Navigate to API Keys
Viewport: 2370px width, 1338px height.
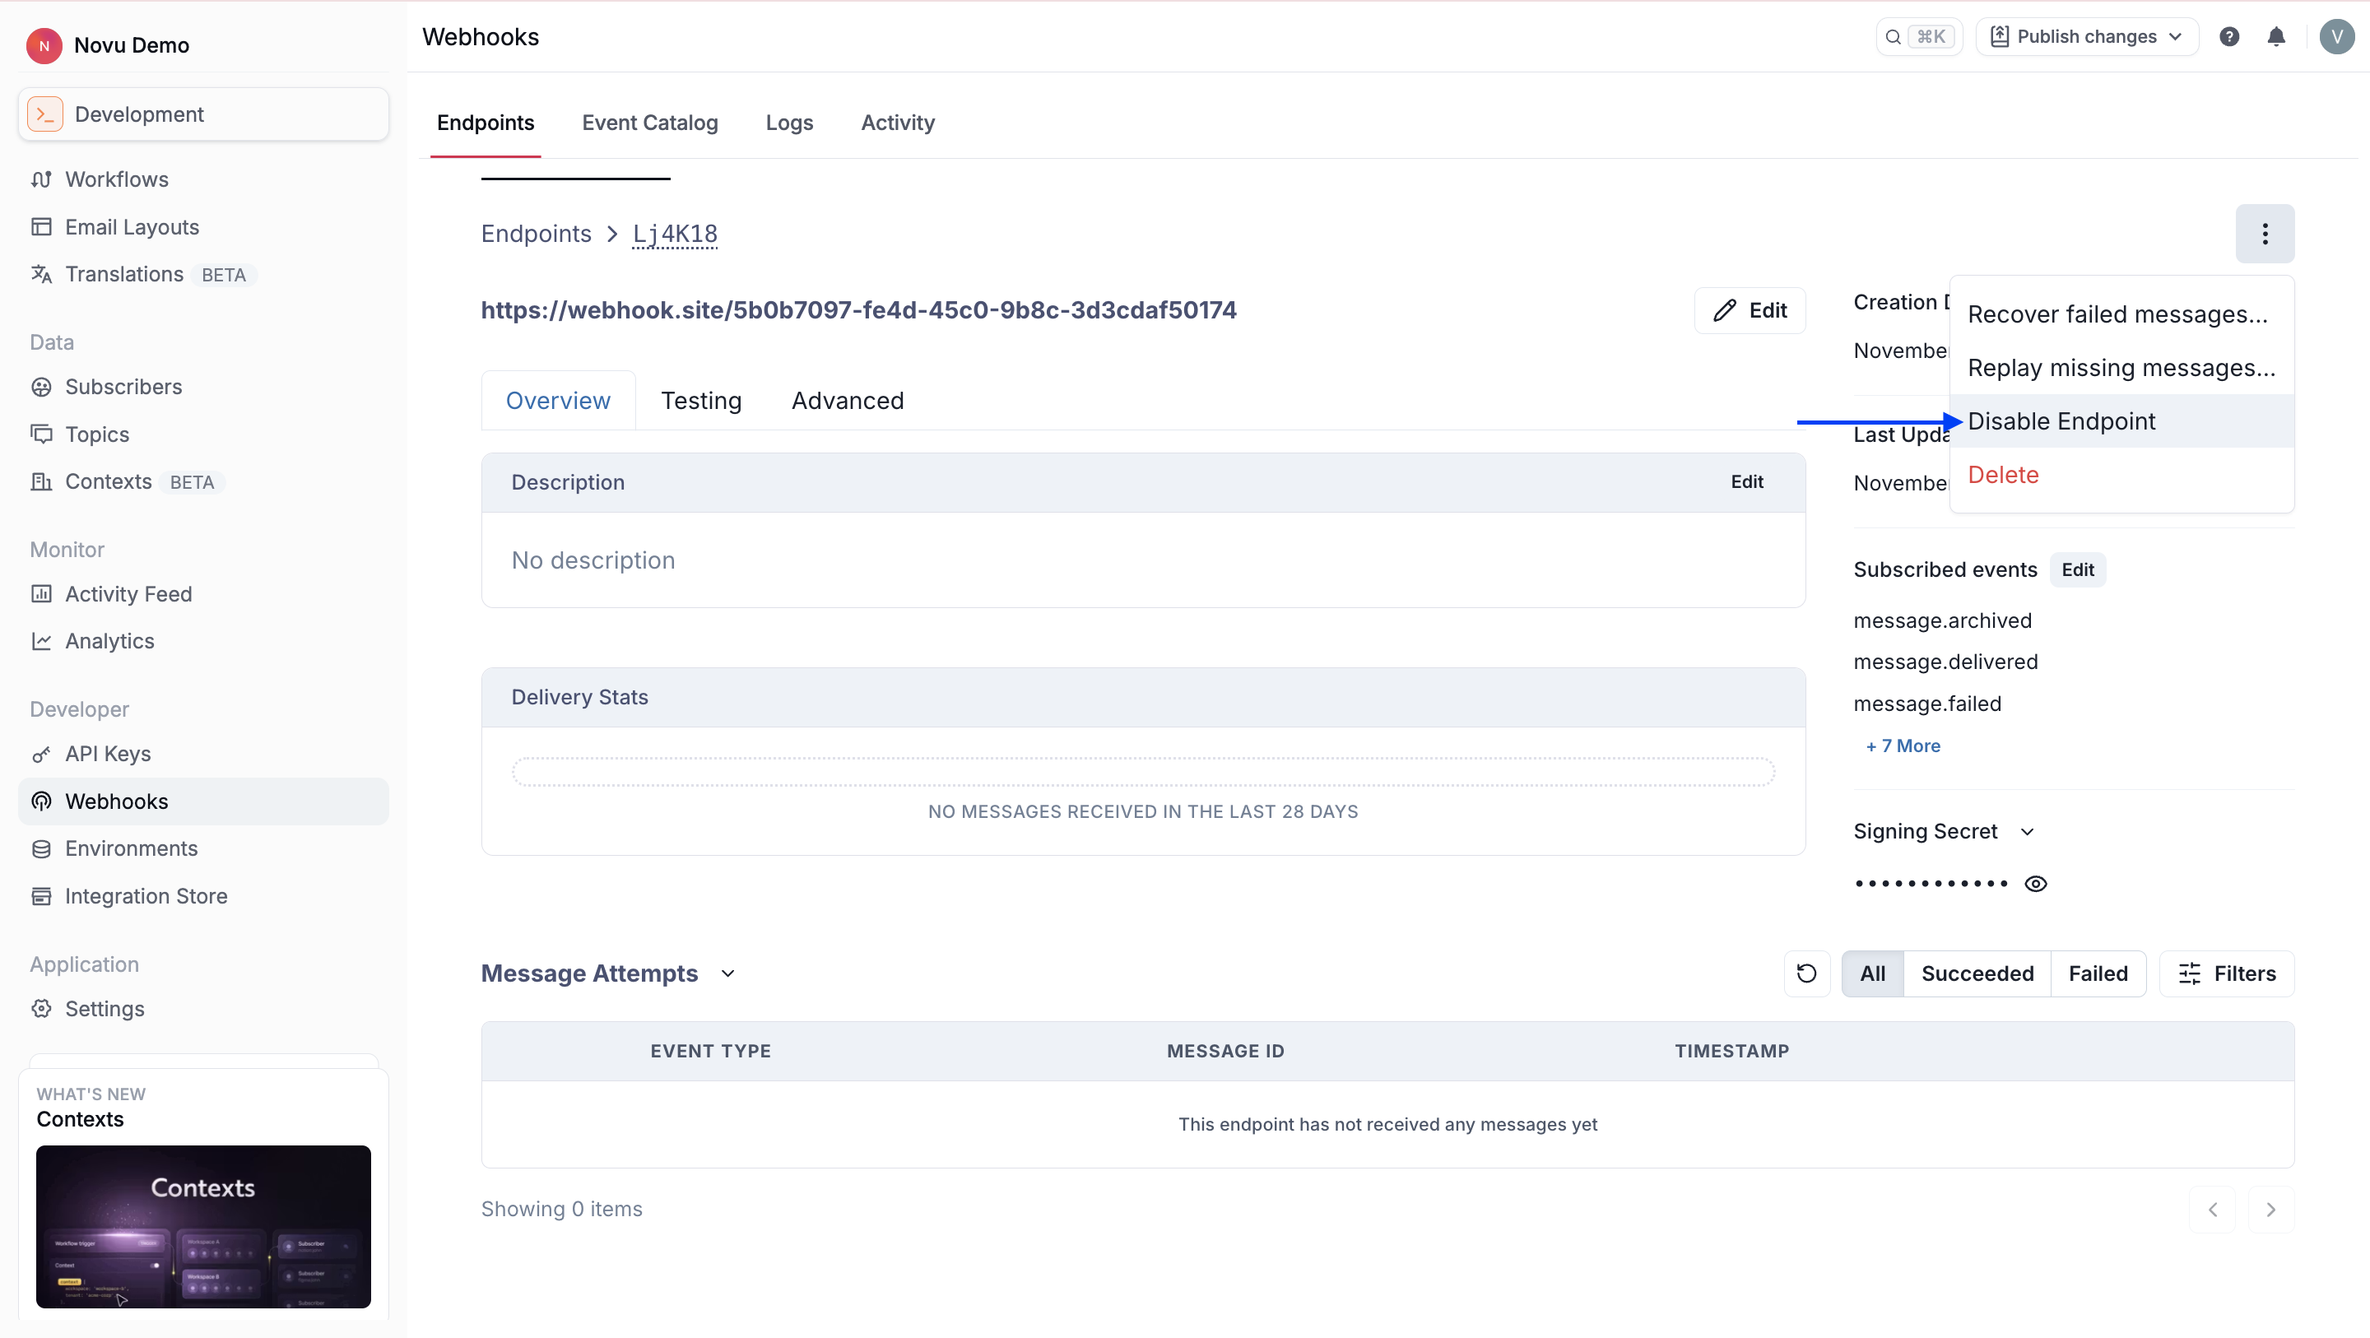point(108,753)
